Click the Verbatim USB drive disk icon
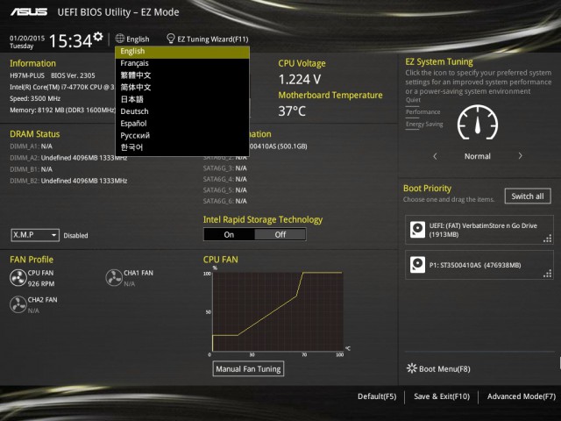The height and width of the screenshot is (421, 561). (417, 230)
